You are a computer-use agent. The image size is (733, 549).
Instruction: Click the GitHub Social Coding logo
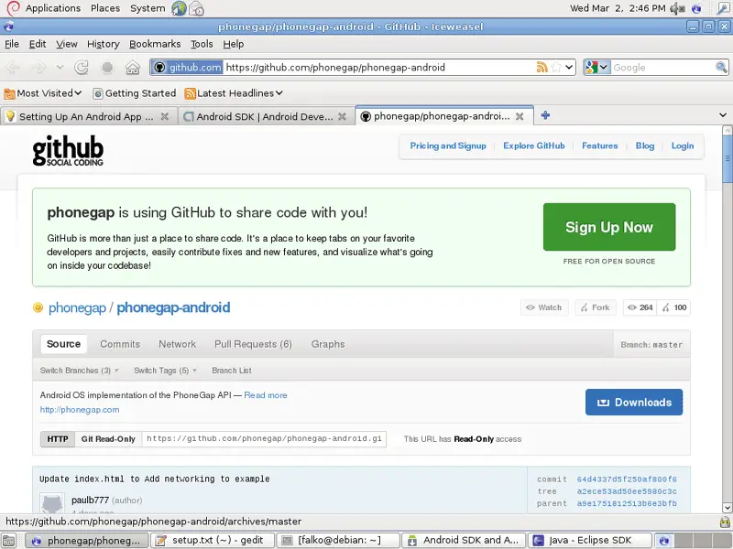point(68,150)
